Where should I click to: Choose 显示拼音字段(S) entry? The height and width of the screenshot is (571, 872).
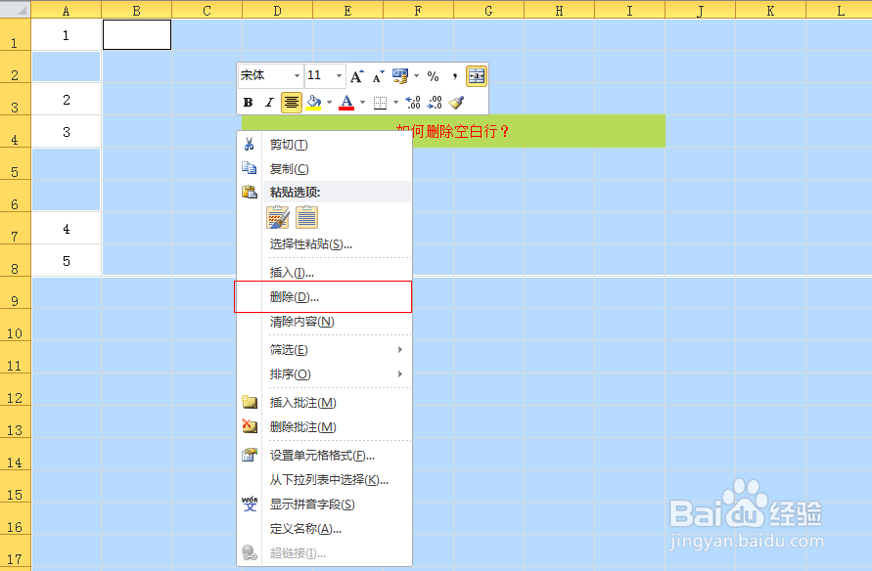(x=324, y=504)
